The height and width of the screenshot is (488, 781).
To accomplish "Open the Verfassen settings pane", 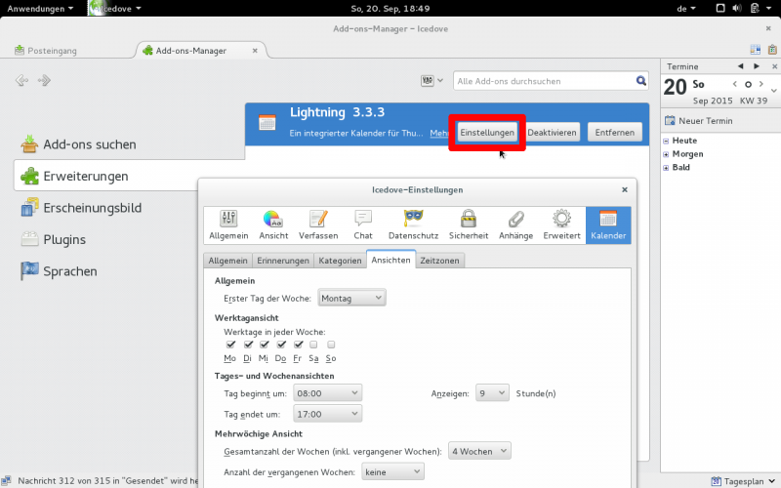I will (317, 224).
